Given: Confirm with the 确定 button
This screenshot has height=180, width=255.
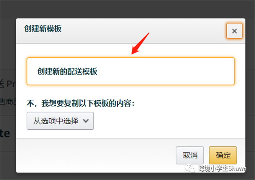Looking at the screenshot, I should (x=223, y=155).
